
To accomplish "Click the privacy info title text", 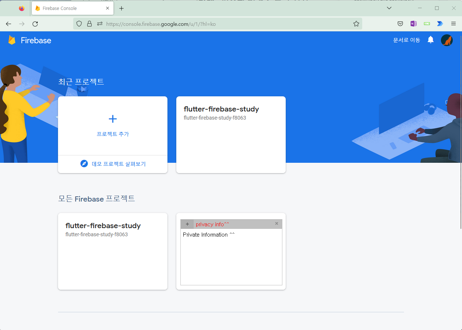I will tap(213, 224).
